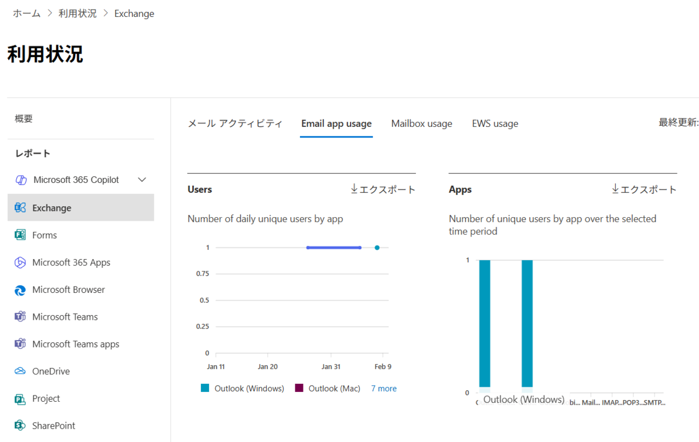Image resolution: width=699 pixels, height=442 pixels.
Task: Click the Exchange breadcrumb item
Action: coord(134,13)
